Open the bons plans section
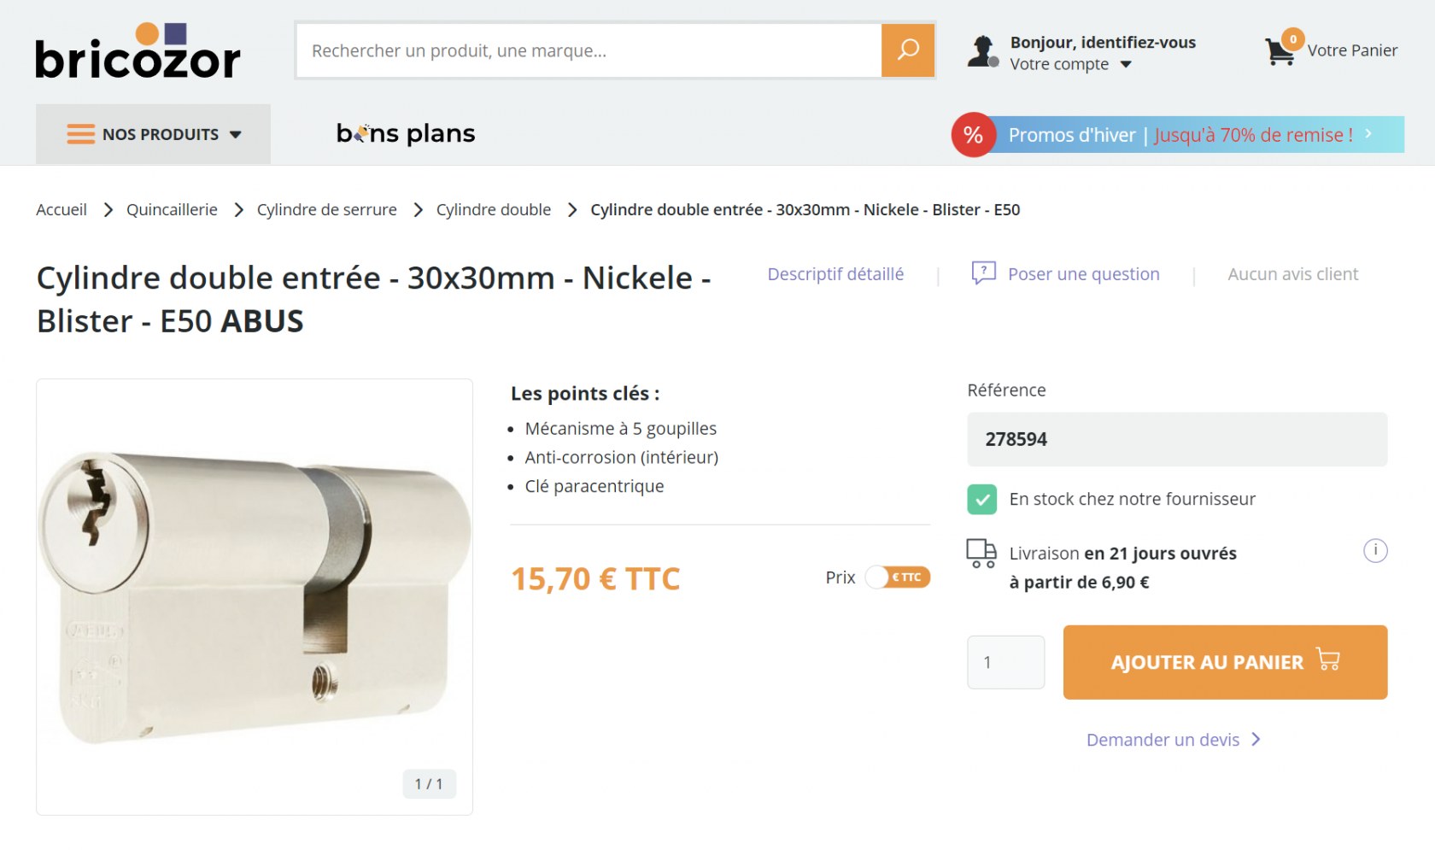 406,133
